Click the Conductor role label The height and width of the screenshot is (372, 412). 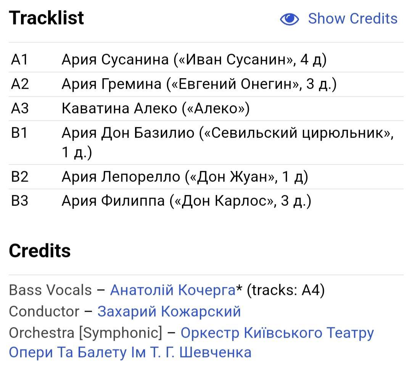pos(44,312)
